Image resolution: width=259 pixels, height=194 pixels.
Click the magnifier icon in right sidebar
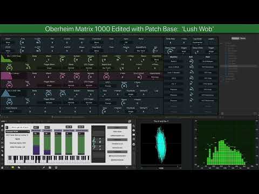click(x=134, y=126)
